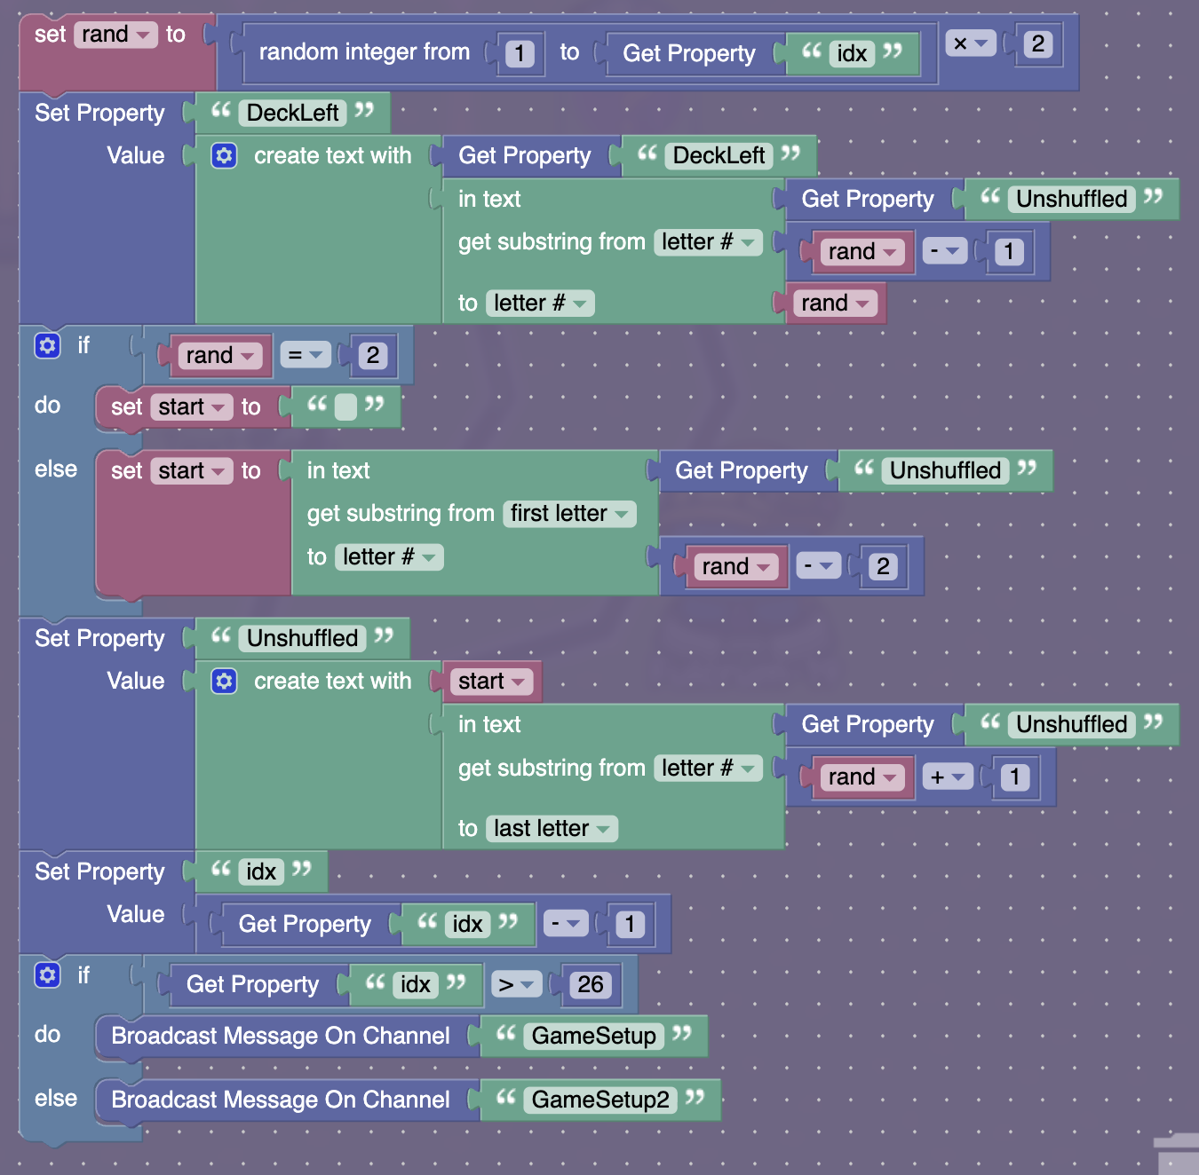Open the gear mutator on the 'if idx > 26' block
Image resolution: width=1199 pixels, height=1175 pixels.
pyautogui.click(x=47, y=975)
